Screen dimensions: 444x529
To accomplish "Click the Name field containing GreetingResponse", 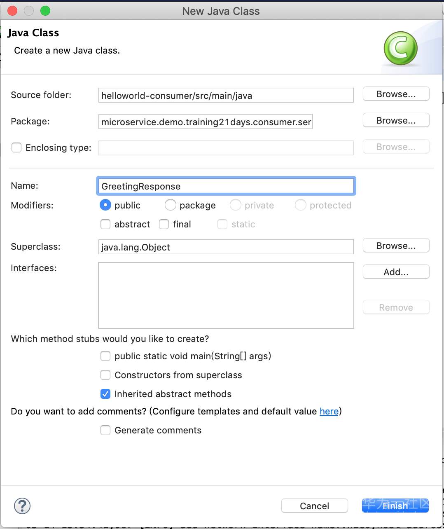I will (x=226, y=186).
